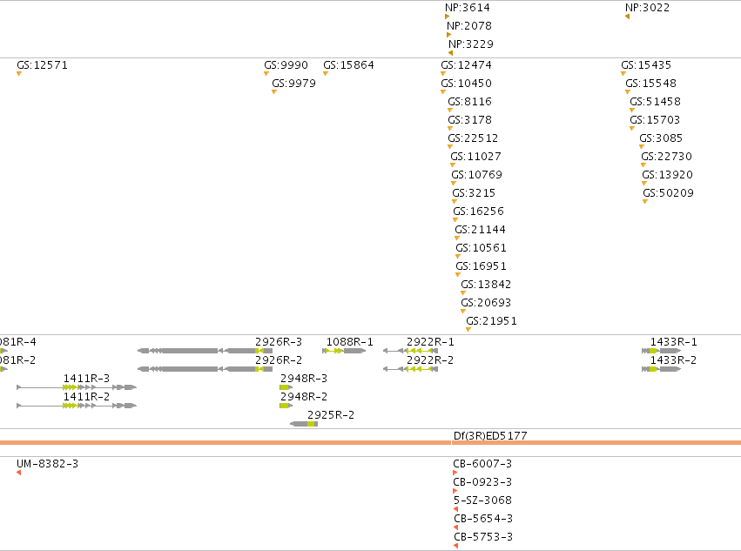This screenshot has height=551, width=741.
Task: Select the GS:15864 insertion label
Action: 349,65
